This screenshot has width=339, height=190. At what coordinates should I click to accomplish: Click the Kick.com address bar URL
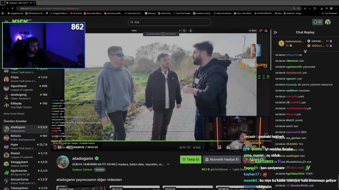point(49,8)
